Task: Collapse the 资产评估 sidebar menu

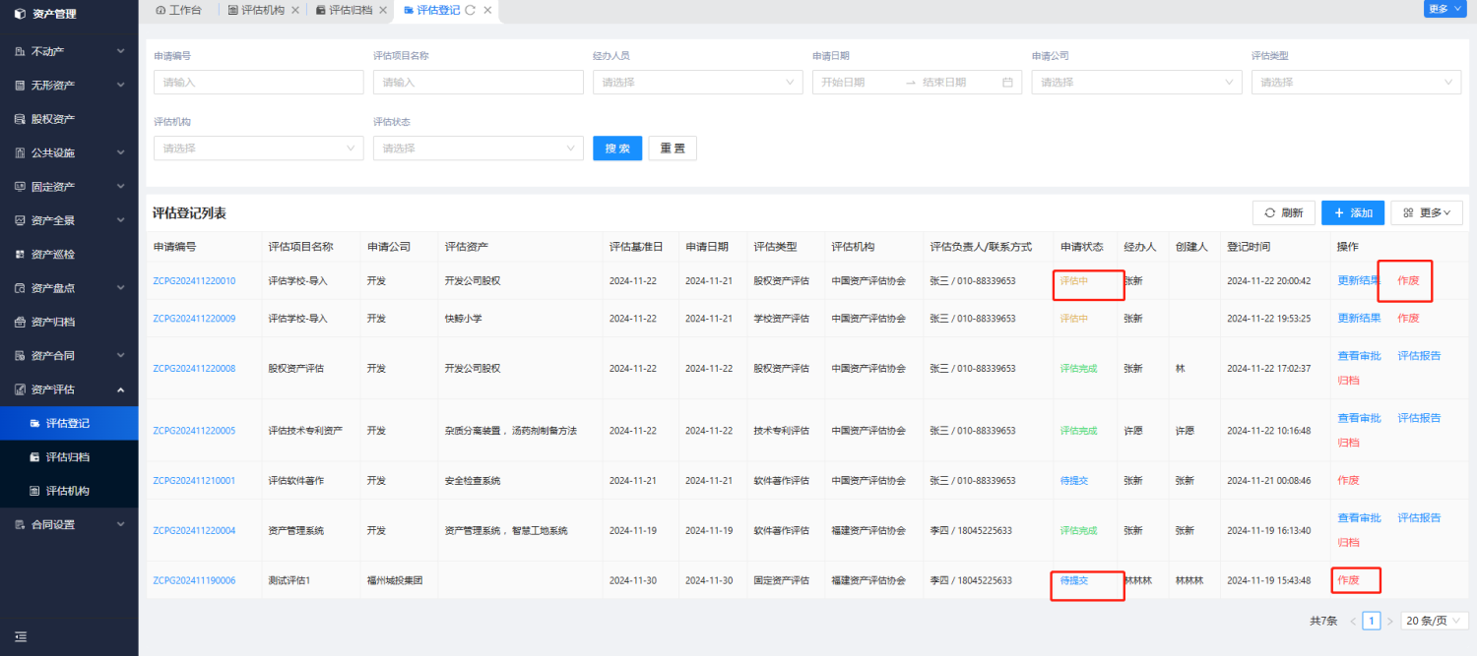Action: [69, 389]
